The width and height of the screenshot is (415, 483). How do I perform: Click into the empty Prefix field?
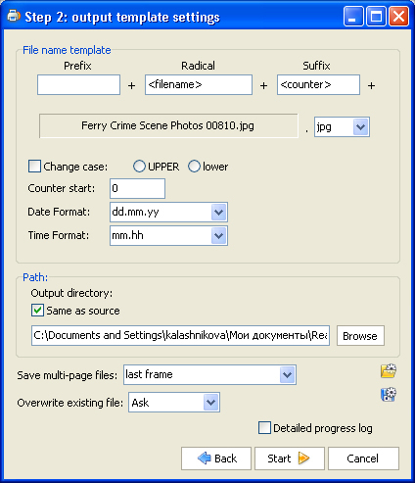[x=78, y=85]
